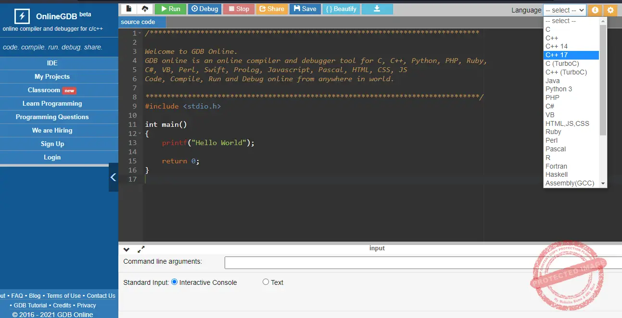Choose the '-- select --' option in the list
This screenshot has width=622, height=318.
click(x=571, y=21)
